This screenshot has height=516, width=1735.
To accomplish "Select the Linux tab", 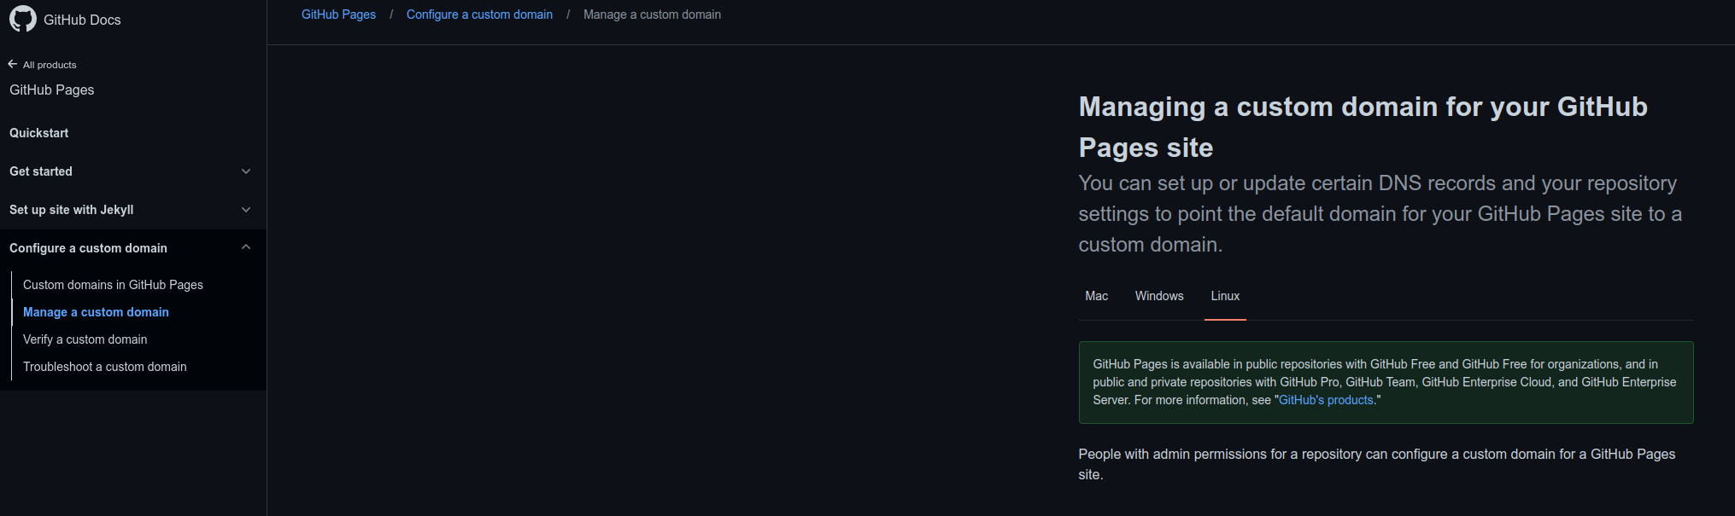I will [x=1225, y=296].
